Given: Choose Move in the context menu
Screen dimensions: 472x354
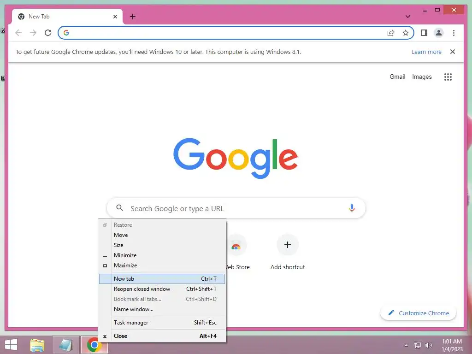Looking at the screenshot, I should point(162,235).
